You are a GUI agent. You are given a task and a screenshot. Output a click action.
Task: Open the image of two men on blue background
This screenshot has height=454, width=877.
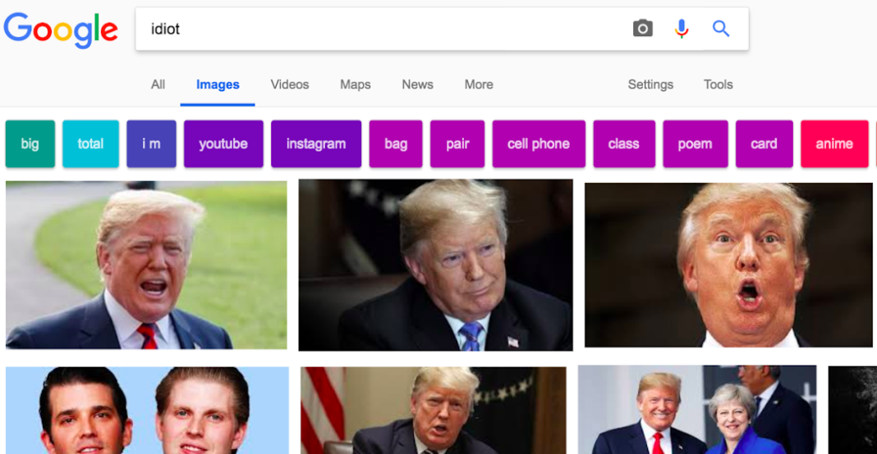click(147, 410)
